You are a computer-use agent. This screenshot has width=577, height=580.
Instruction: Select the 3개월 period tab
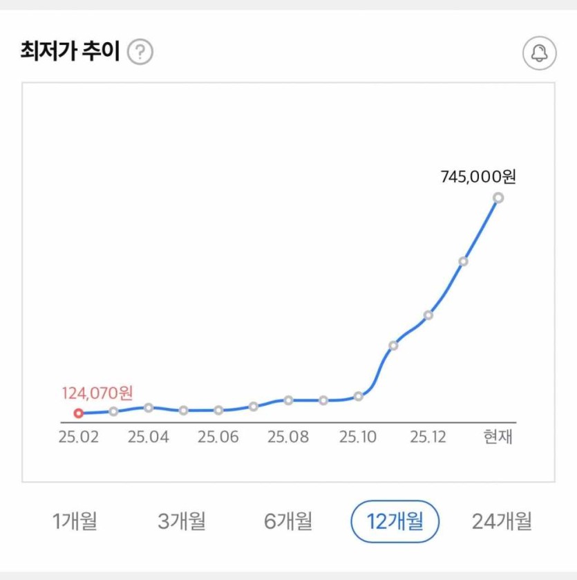[x=182, y=521]
